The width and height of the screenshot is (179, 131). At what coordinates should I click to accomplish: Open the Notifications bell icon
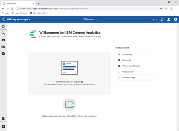tap(162, 19)
